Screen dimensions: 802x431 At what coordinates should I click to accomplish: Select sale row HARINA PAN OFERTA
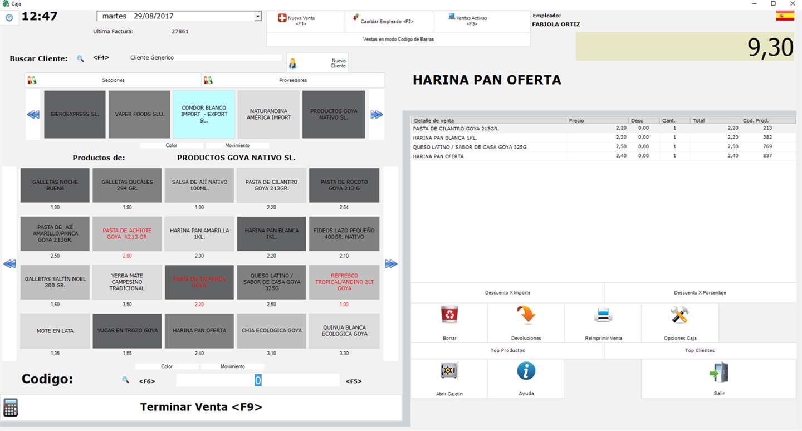pos(603,156)
